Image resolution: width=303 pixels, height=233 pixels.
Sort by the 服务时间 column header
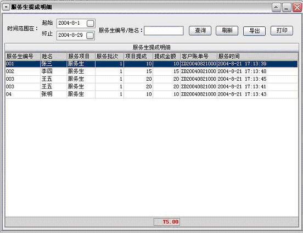[x=257, y=56]
